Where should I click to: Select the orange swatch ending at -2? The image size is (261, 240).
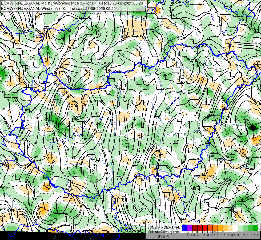pyautogui.click(x=215, y=228)
